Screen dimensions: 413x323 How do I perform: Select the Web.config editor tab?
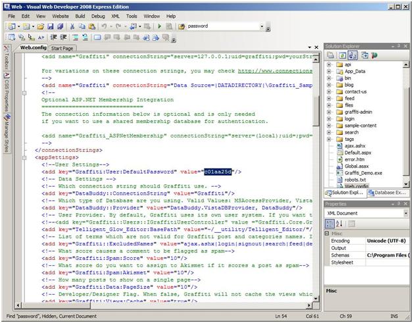[33, 47]
